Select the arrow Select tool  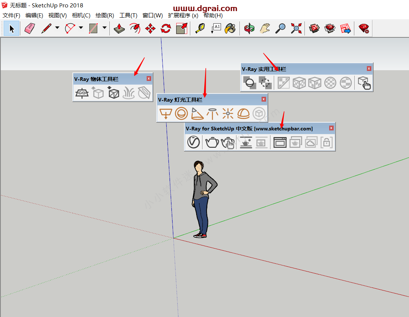[x=12, y=28]
